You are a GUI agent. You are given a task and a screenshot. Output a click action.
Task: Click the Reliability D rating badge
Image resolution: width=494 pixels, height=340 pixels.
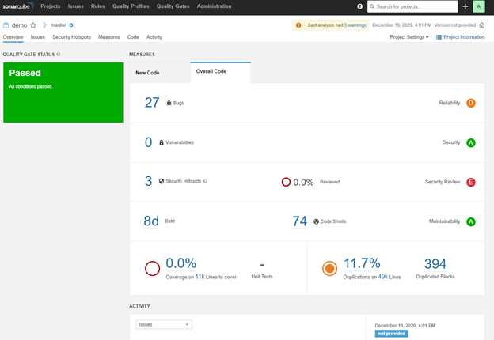pyautogui.click(x=471, y=103)
